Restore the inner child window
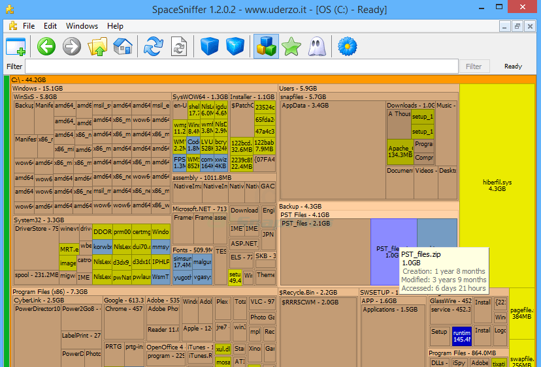 tap(517, 26)
